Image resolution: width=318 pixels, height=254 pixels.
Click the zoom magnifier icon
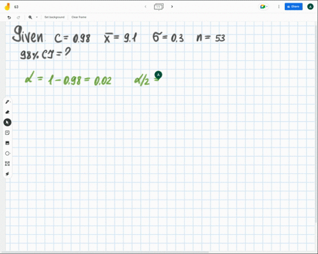tap(30, 17)
